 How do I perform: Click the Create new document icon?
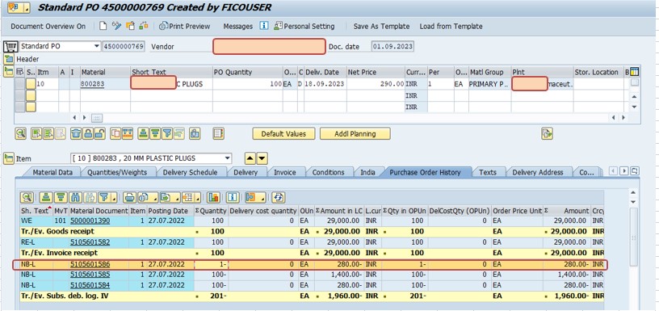click(103, 26)
